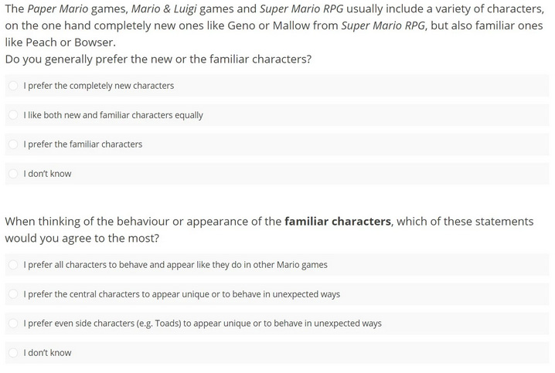Click the label text 'I like both new and familiar characters equally'
This screenshot has width=555, height=373.
point(114,115)
